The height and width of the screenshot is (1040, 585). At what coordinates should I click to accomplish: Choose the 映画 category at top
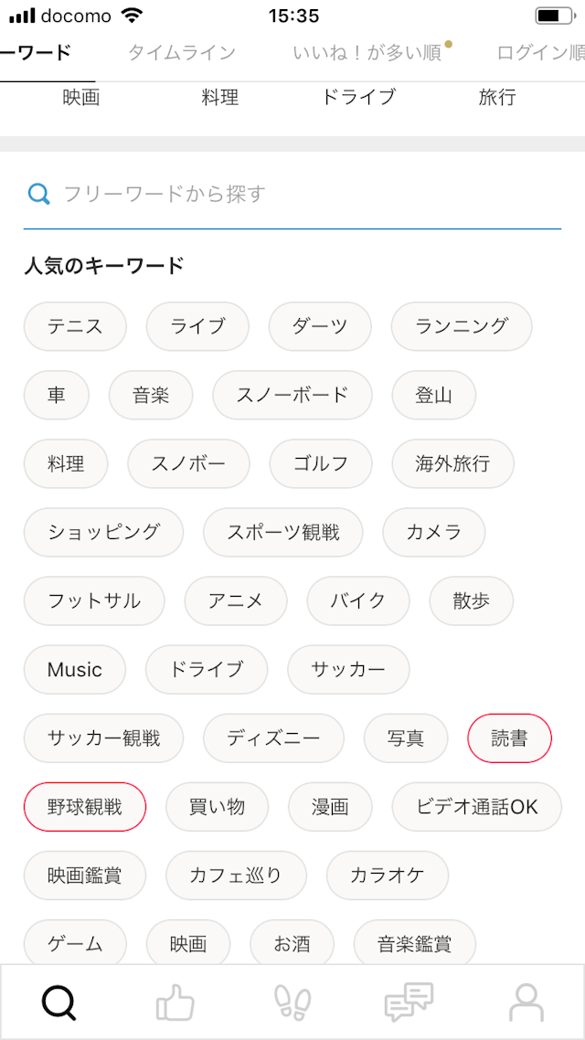click(81, 97)
